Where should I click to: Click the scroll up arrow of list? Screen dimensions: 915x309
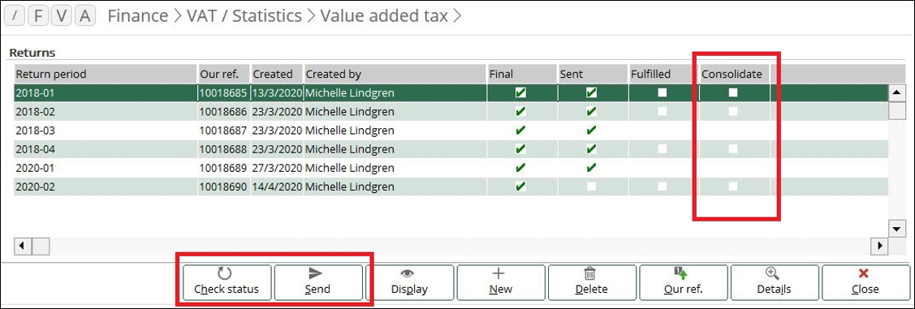[x=897, y=92]
